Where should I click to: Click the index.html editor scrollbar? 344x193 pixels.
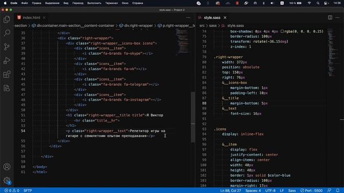pos(193,117)
